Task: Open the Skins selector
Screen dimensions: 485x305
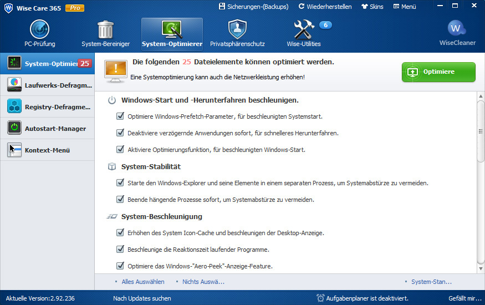Action: (x=372, y=7)
